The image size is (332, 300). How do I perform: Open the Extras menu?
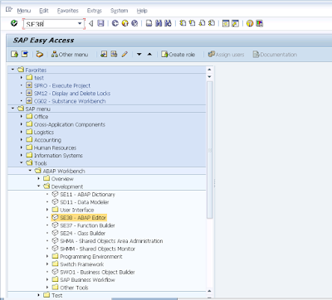click(95, 11)
